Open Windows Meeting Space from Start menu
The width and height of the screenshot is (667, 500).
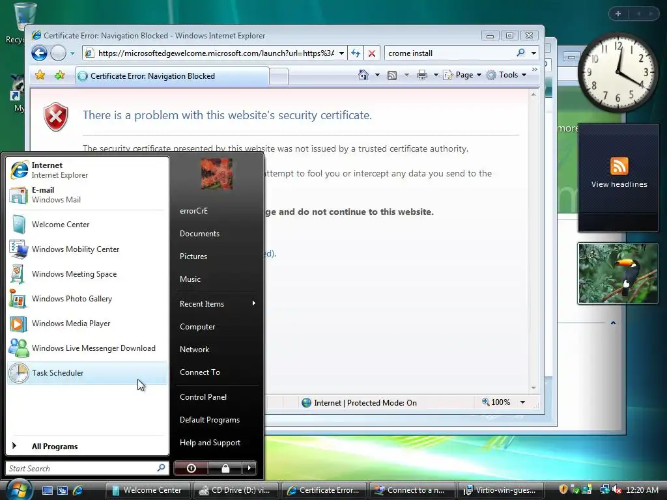[x=87, y=274]
